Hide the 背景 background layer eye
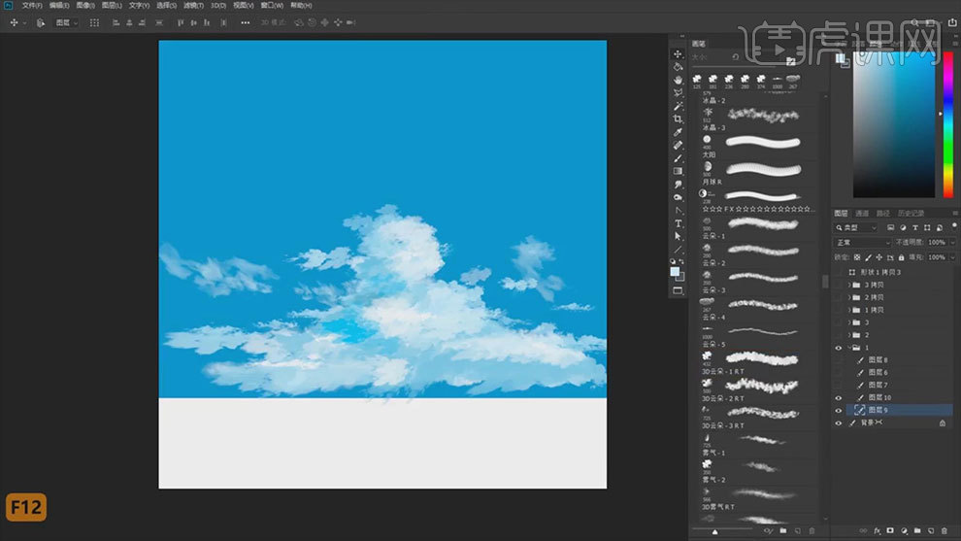This screenshot has height=541, width=961. [x=839, y=423]
